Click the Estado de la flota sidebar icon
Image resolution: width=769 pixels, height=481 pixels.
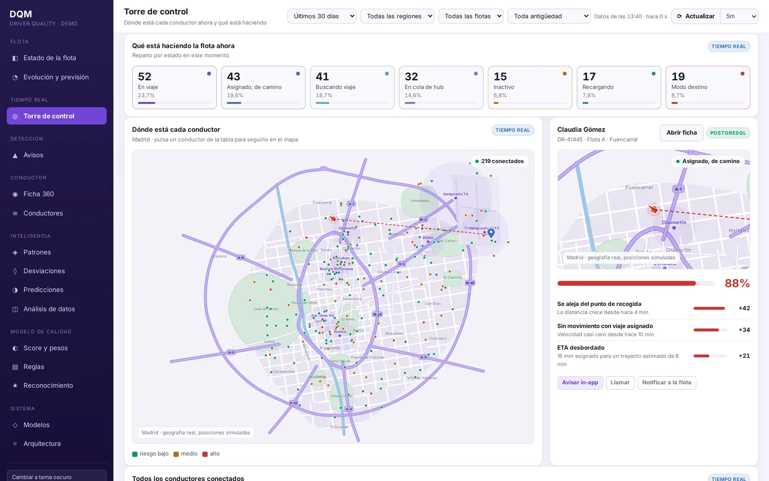tap(15, 58)
